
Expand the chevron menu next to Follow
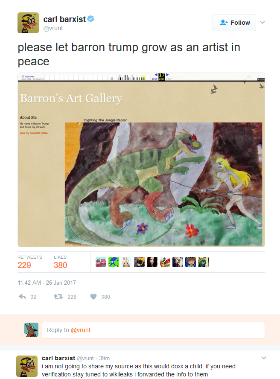262,23
